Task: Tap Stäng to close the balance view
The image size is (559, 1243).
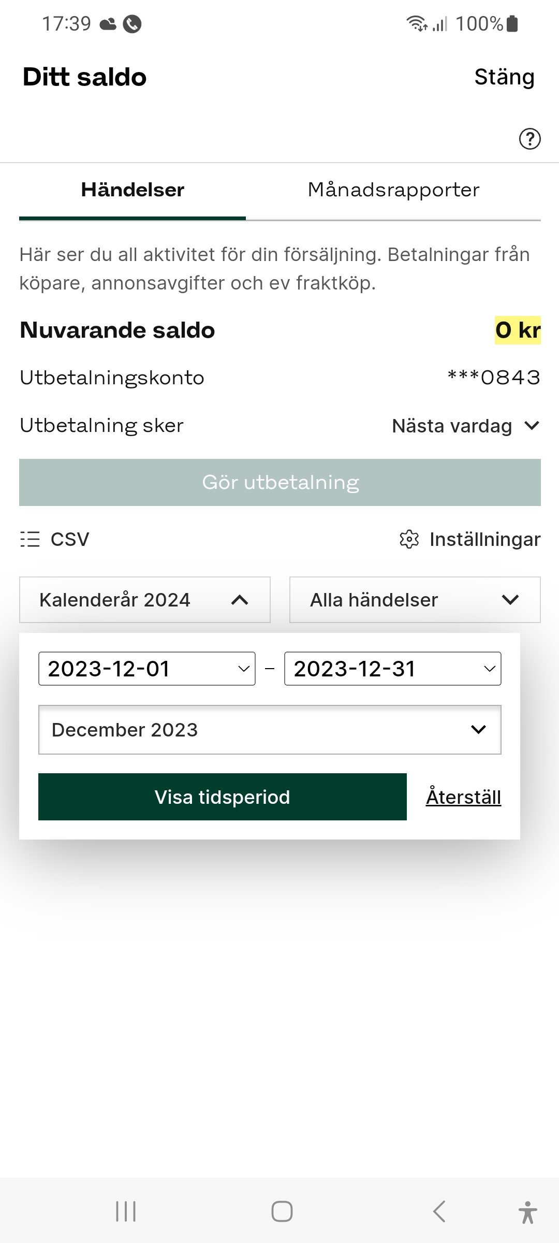Action: click(x=504, y=77)
